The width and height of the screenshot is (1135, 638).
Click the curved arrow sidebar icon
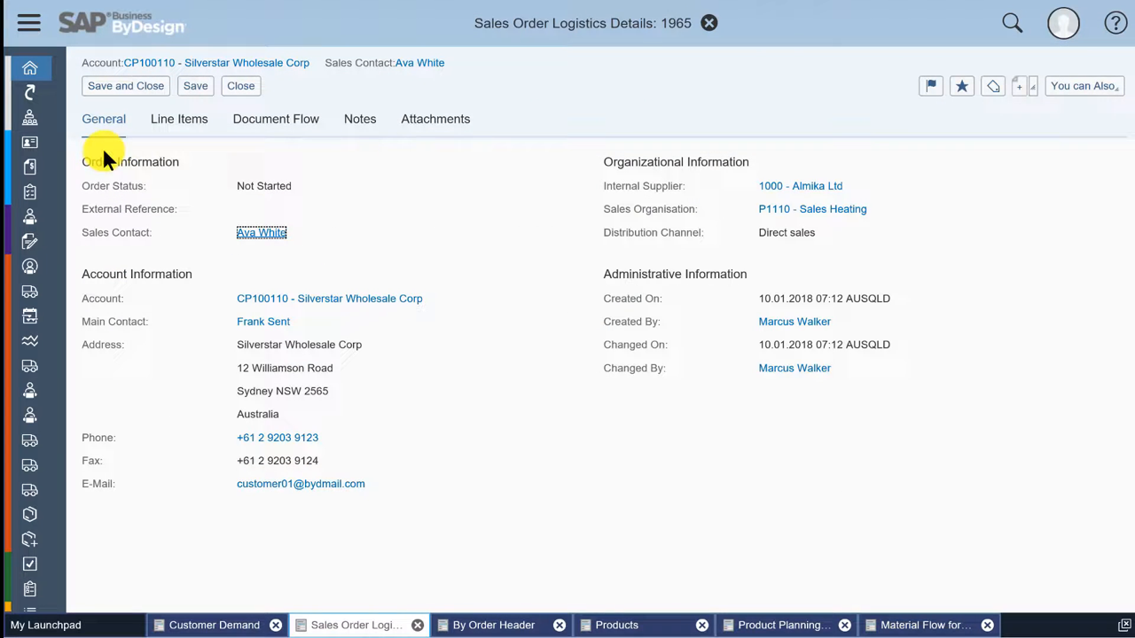[x=30, y=93]
